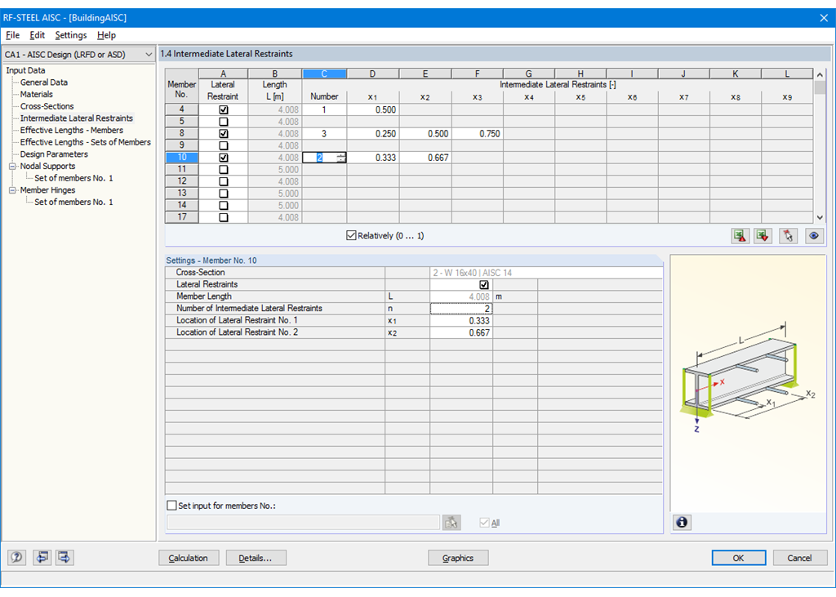Check Lateral Restraint box for member 17

point(224,217)
